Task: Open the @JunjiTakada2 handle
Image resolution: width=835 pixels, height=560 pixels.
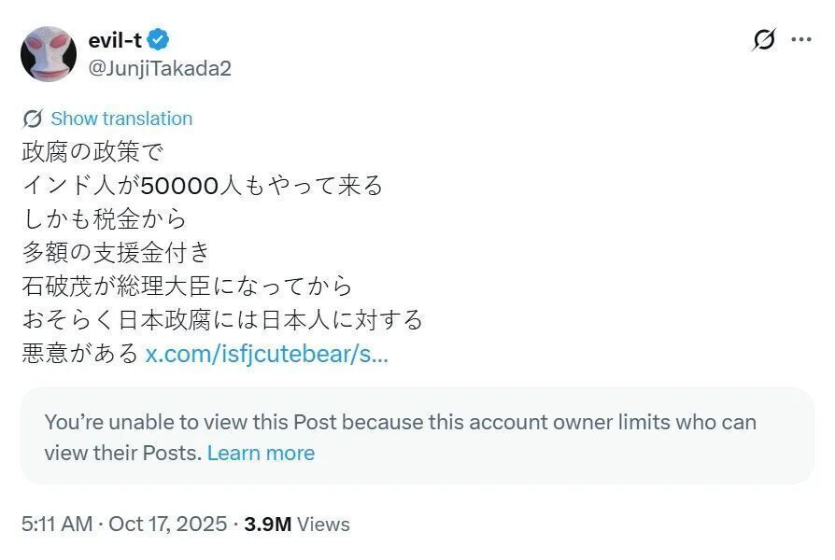Action: click(160, 68)
